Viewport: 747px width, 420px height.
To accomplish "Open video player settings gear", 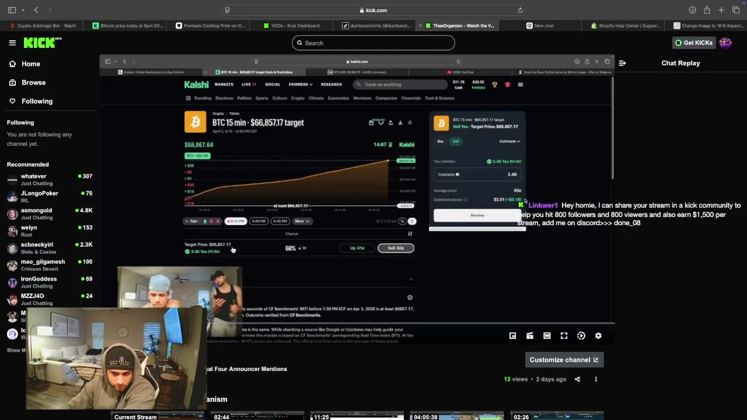I will point(598,335).
